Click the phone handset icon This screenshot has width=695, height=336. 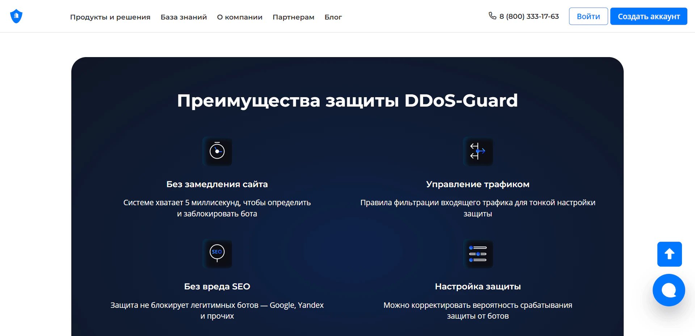point(492,16)
